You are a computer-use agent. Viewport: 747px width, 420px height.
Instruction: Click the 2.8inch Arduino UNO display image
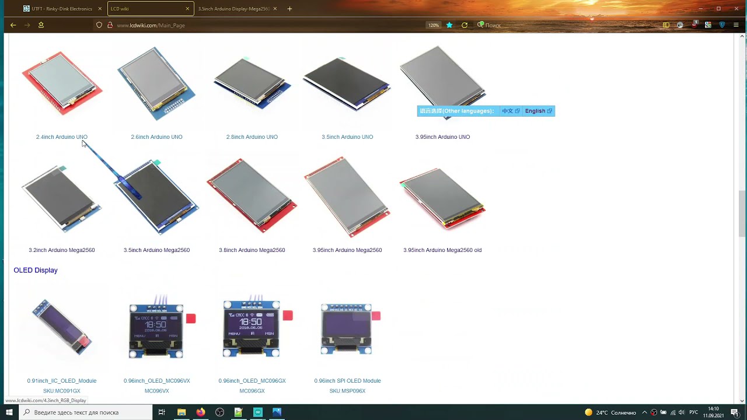(x=252, y=83)
